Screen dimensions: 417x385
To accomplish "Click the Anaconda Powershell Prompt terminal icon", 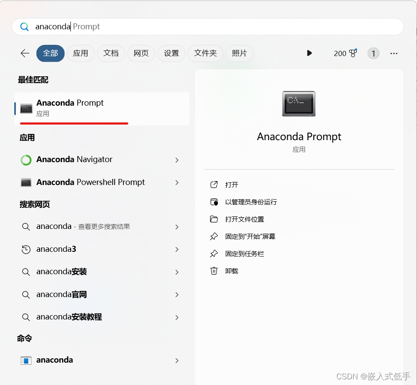I will point(26,183).
